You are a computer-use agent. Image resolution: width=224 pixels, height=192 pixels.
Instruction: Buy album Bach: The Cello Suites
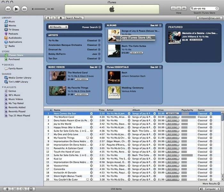coord(137,53)
